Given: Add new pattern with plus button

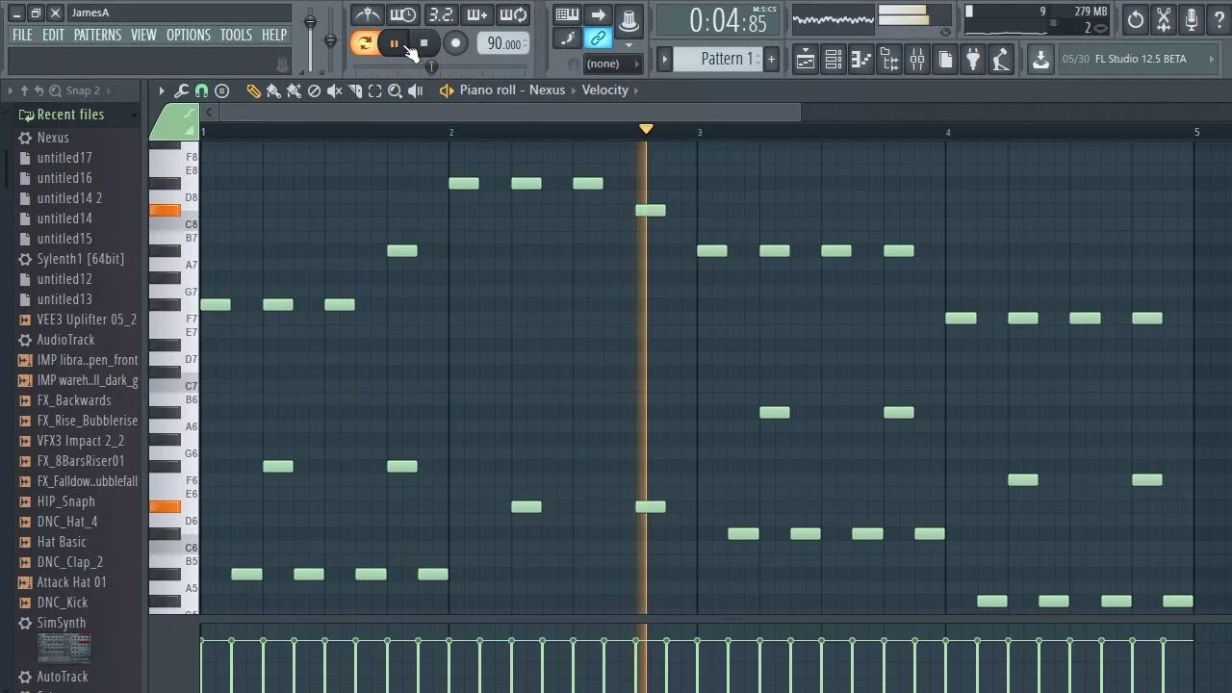Looking at the screenshot, I should pos(771,59).
